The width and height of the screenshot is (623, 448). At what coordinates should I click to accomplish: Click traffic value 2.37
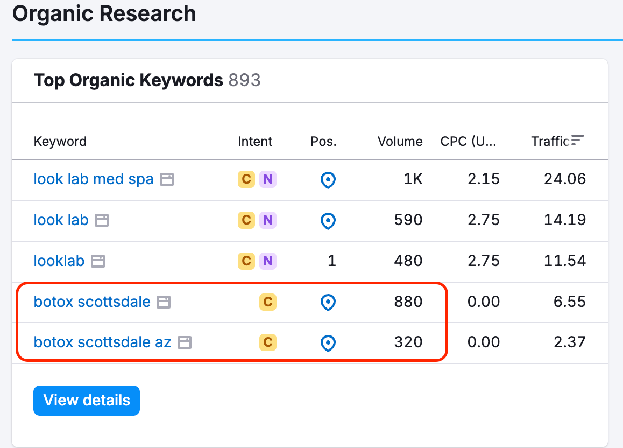coord(569,342)
